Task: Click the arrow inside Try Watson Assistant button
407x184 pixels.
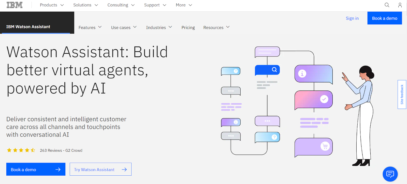Action: tap(124, 170)
